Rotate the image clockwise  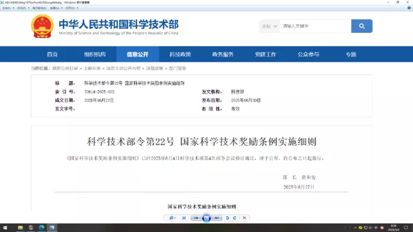point(234,218)
